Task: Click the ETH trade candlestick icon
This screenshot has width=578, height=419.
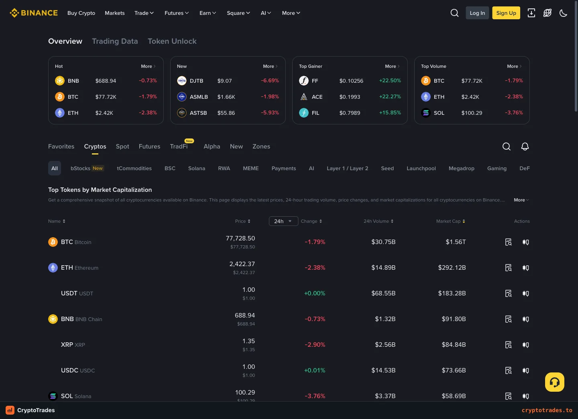Action: click(x=526, y=268)
